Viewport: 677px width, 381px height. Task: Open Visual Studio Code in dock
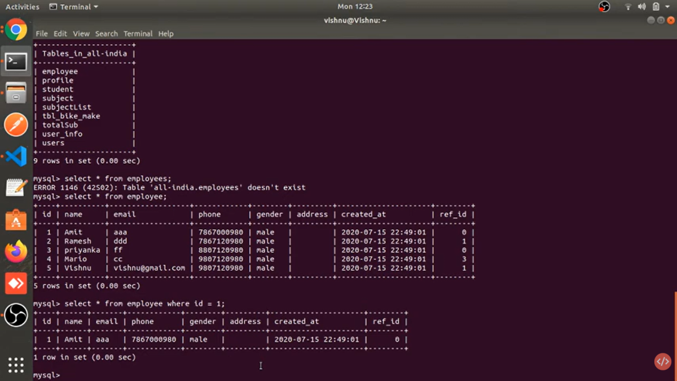(x=16, y=156)
